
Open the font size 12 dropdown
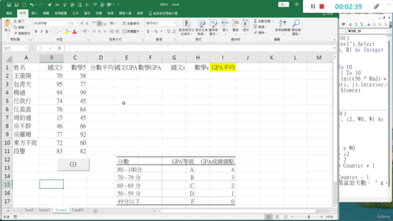coord(77,23)
